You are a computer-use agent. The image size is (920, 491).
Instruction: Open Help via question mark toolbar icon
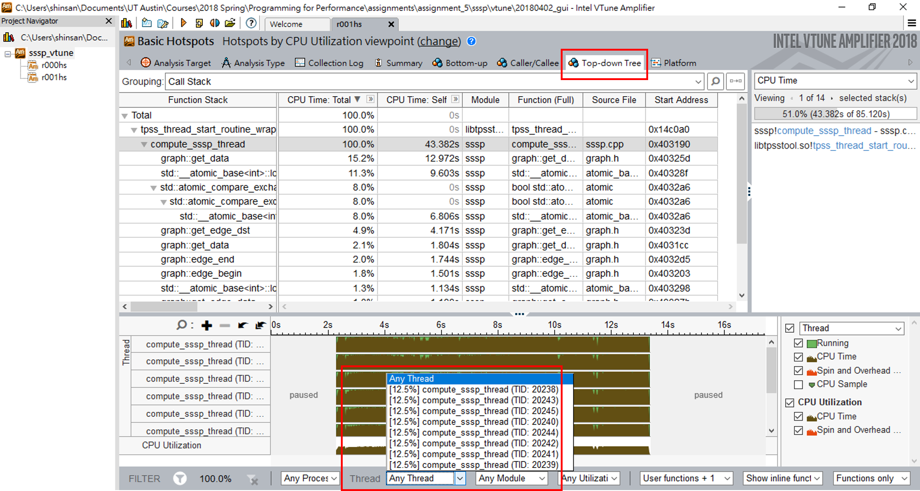[x=251, y=23]
